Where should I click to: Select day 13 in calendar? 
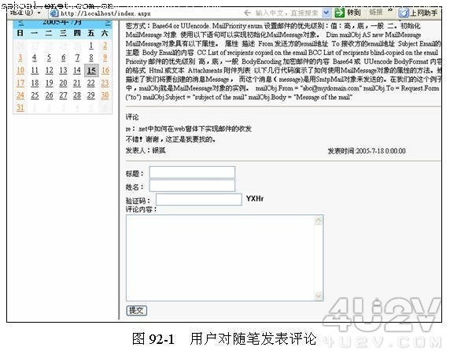pos(63,70)
